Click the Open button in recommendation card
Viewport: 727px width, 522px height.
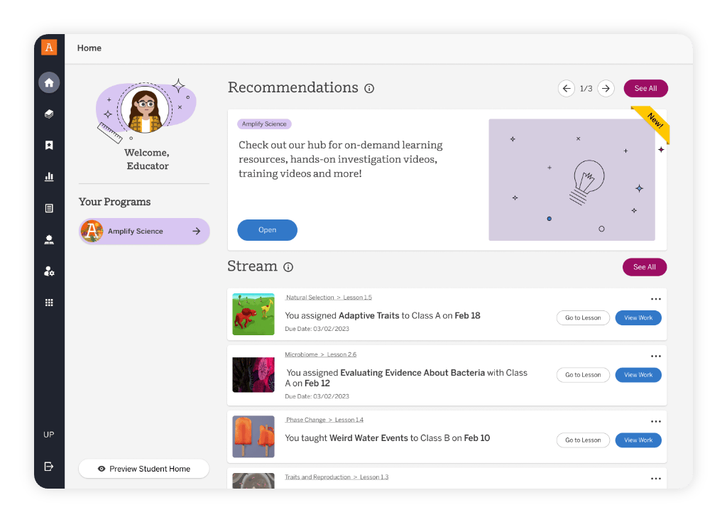coord(268,230)
